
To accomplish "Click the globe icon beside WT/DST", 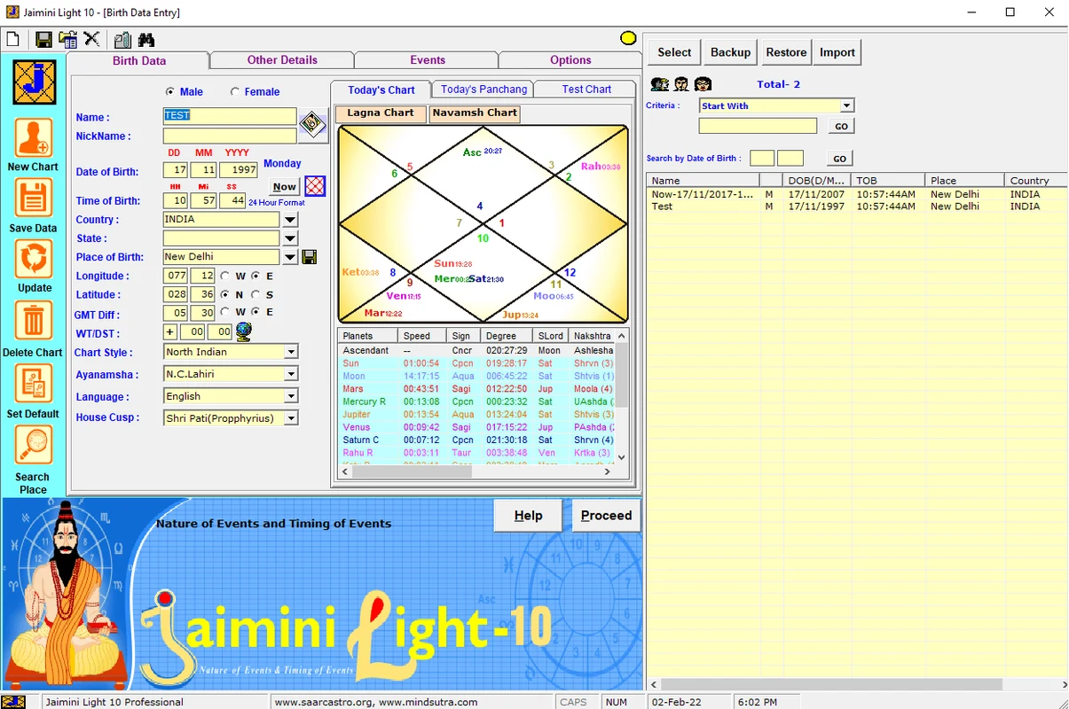I will 244,331.
